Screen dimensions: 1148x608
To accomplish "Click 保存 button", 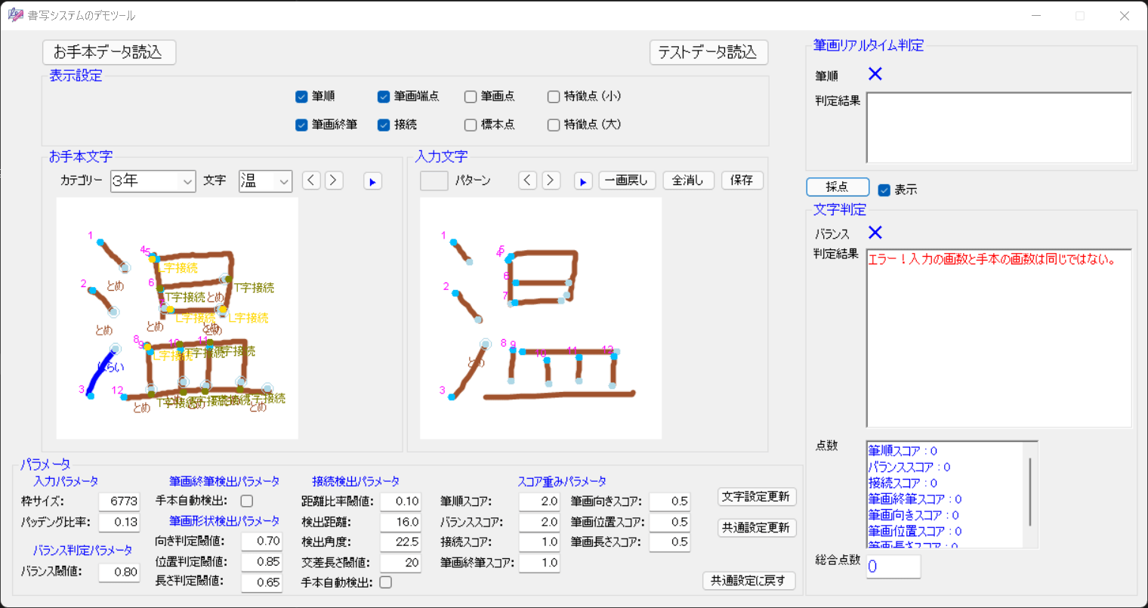I will tap(742, 181).
